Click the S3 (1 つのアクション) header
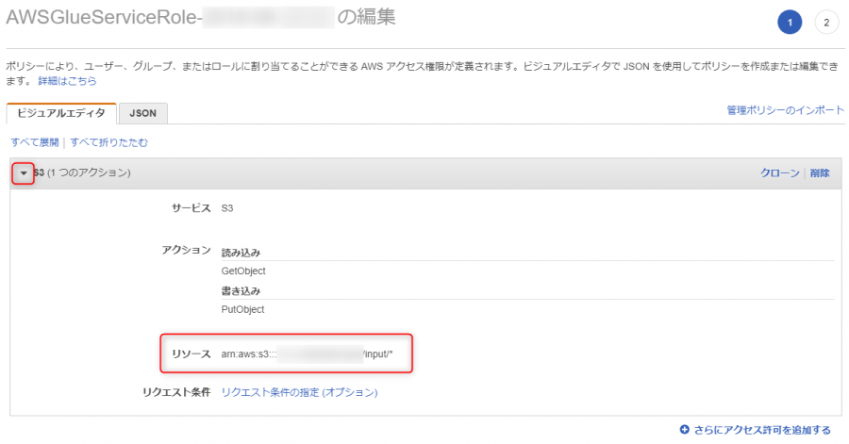 pyautogui.click(x=82, y=173)
